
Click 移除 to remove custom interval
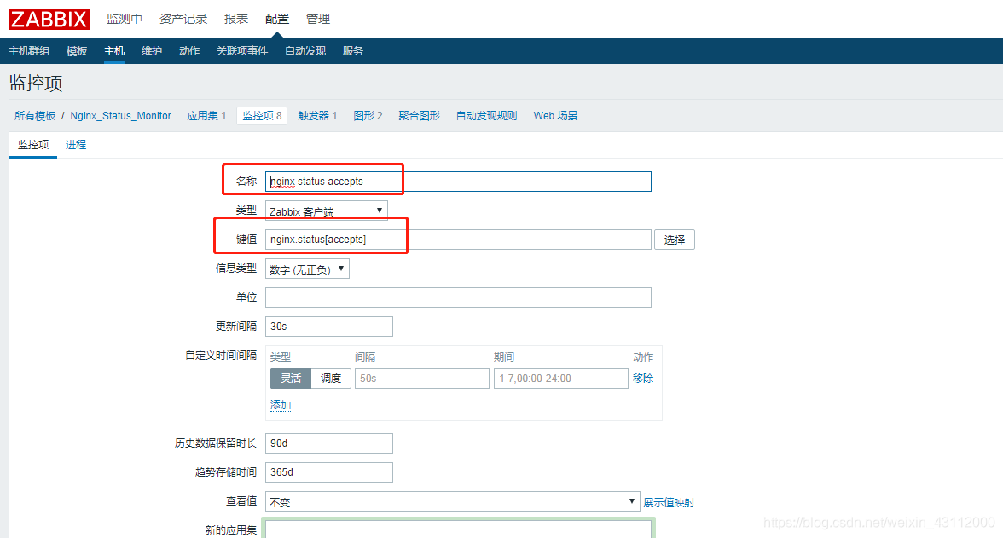[x=643, y=378]
